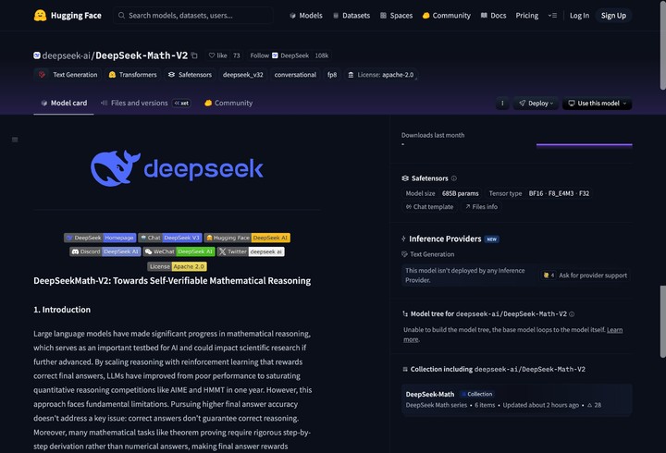Click the conversational tag

tap(295, 75)
